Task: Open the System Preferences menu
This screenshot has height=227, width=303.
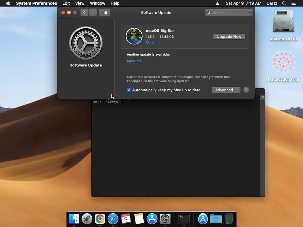Action: (36, 3)
